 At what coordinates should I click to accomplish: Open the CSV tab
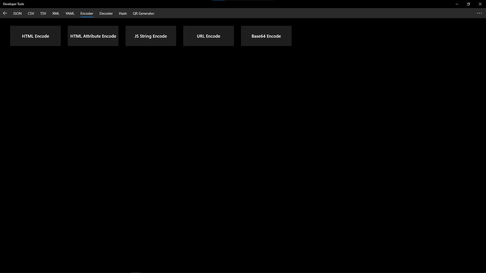tap(31, 13)
